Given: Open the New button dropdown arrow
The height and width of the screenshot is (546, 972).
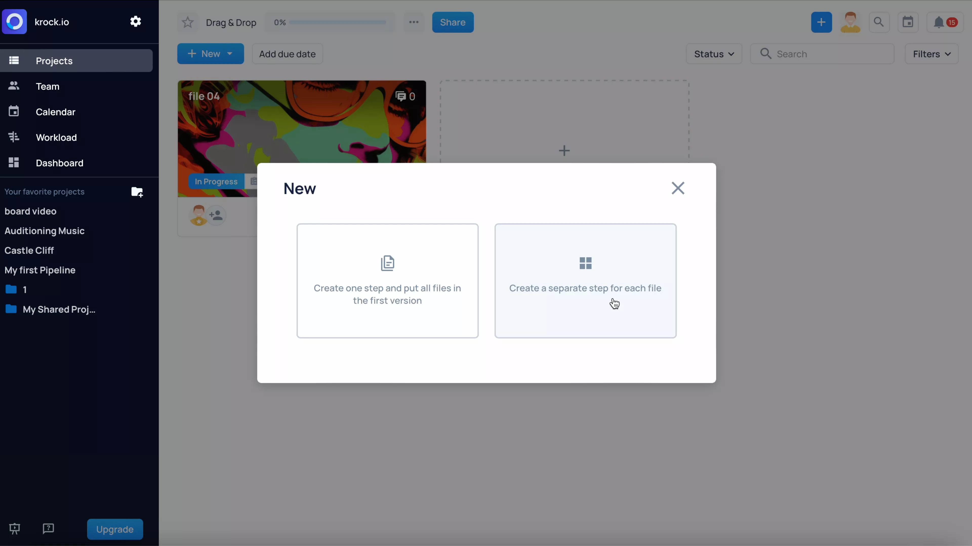Looking at the screenshot, I should 230,54.
